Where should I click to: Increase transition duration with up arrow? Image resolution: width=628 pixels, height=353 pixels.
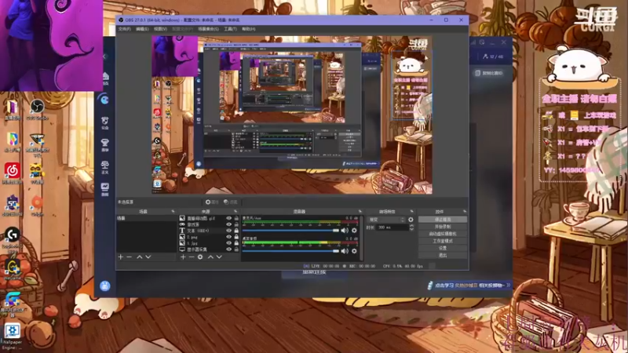(411, 226)
